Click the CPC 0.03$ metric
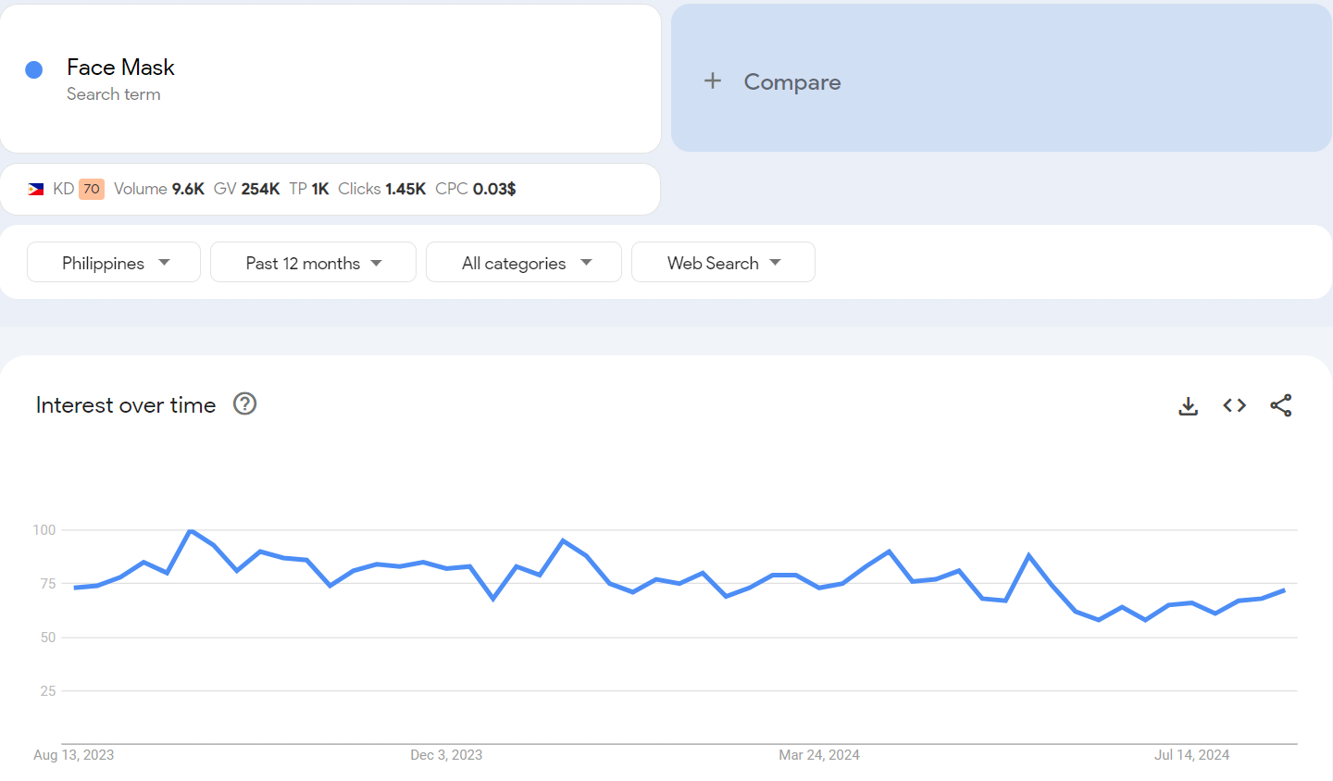Viewport: 1333px width, 781px height. coord(475,189)
